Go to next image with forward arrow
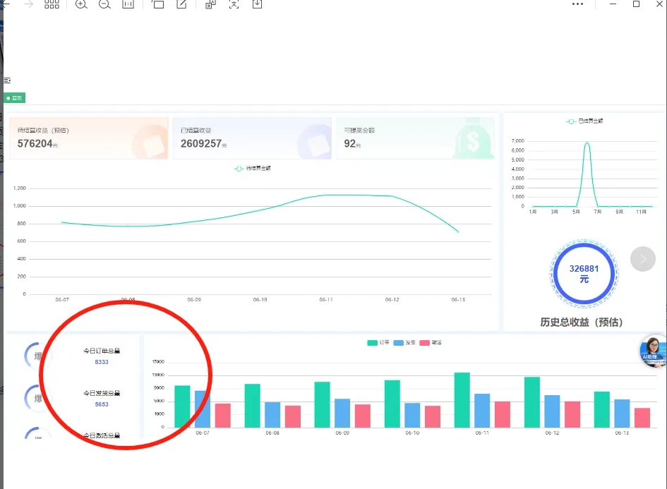Screen dimensions: 667x489 pos(28,4)
